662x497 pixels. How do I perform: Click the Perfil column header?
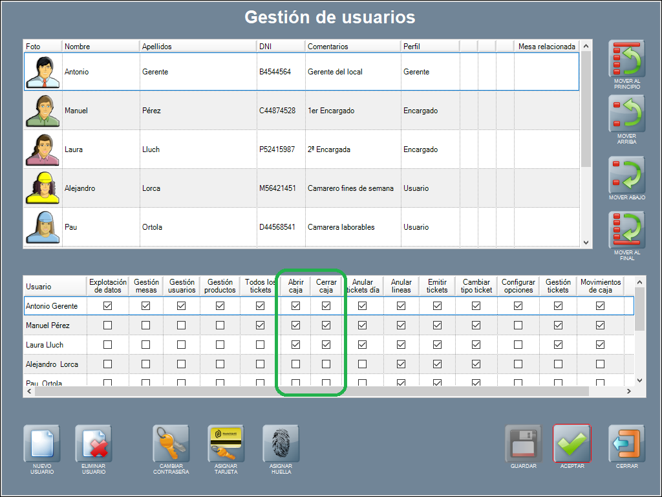429,47
